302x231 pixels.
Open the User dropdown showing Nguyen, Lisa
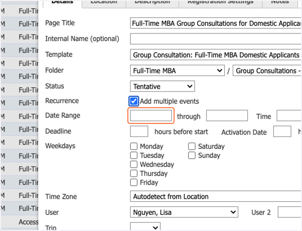(184, 212)
